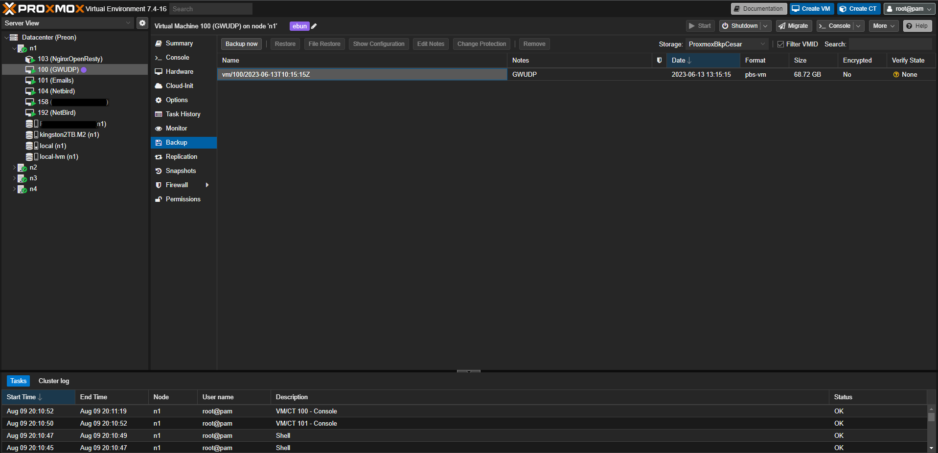
Task: Open the Snapshots section
Action: coord(183,171)
